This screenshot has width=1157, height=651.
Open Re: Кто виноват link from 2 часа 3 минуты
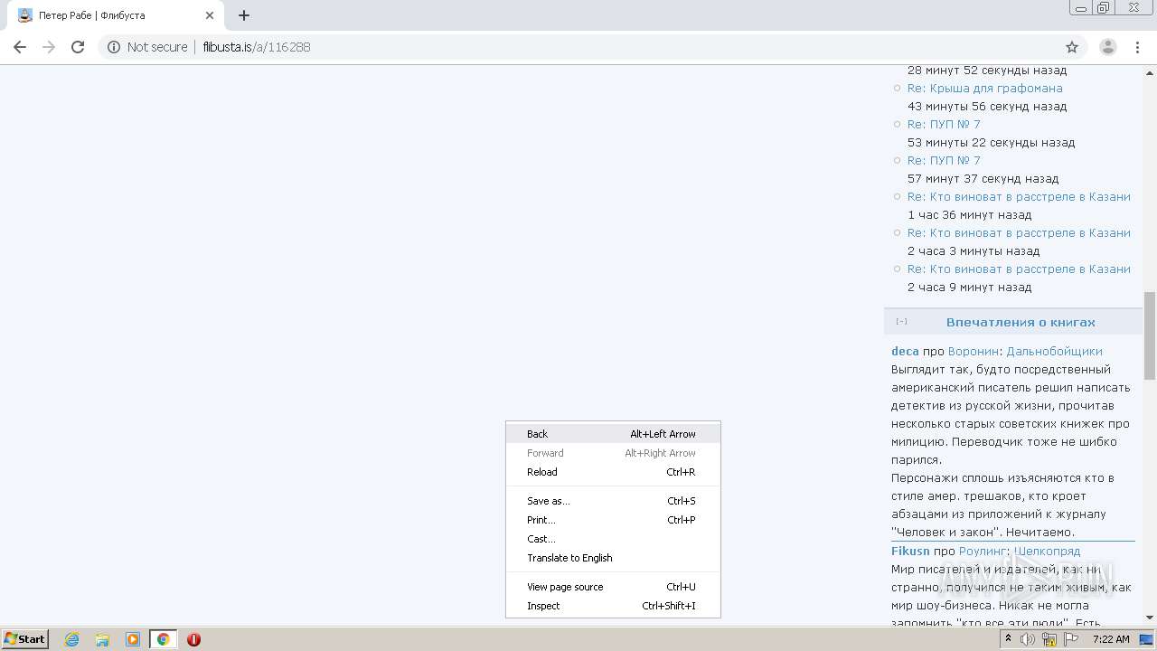[x=1019, y=232]
